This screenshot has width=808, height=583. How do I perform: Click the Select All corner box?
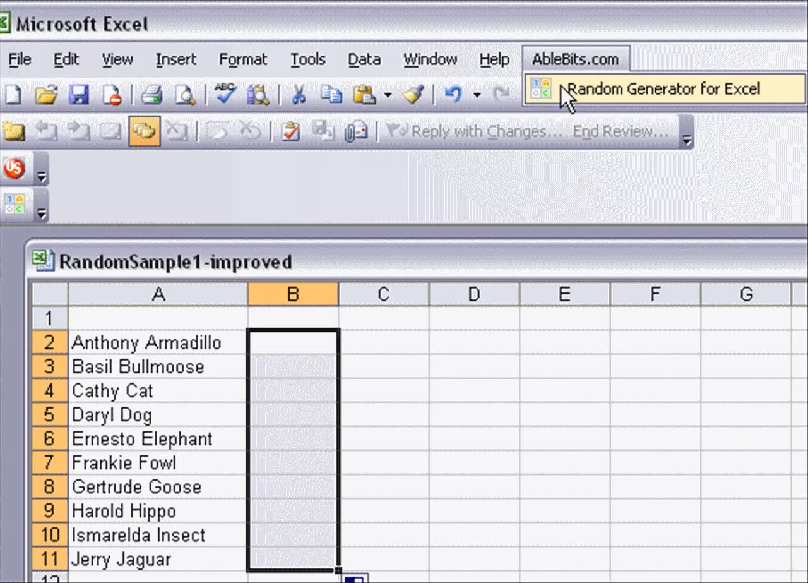tap(50, 294)
